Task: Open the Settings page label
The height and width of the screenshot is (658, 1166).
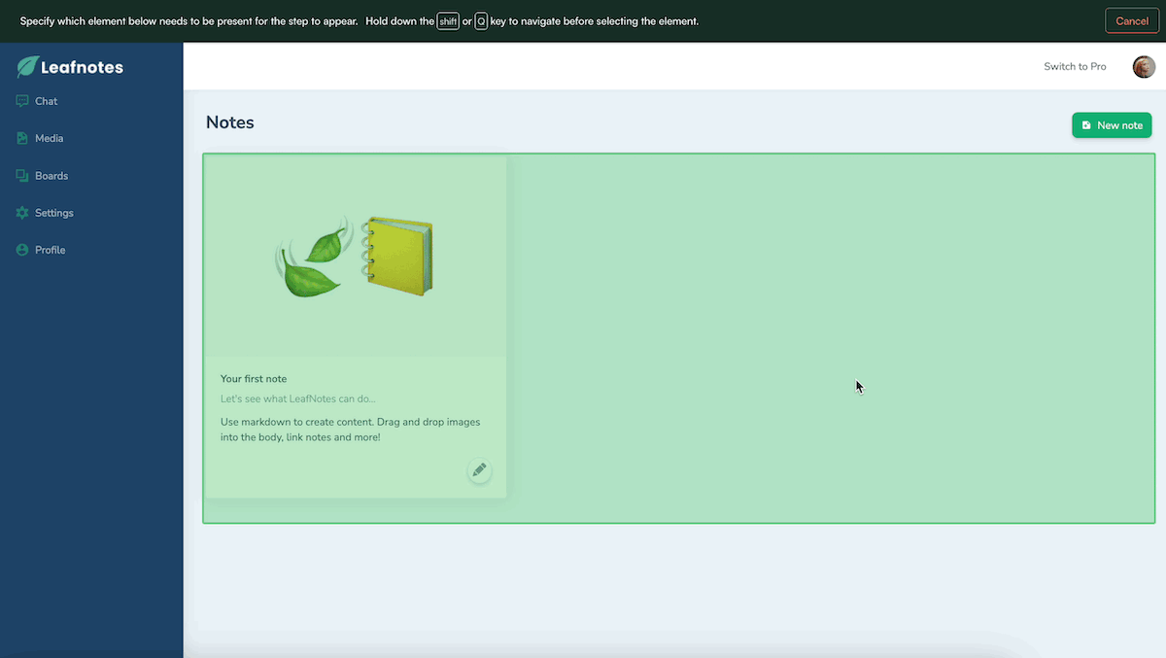Action: 54,213
